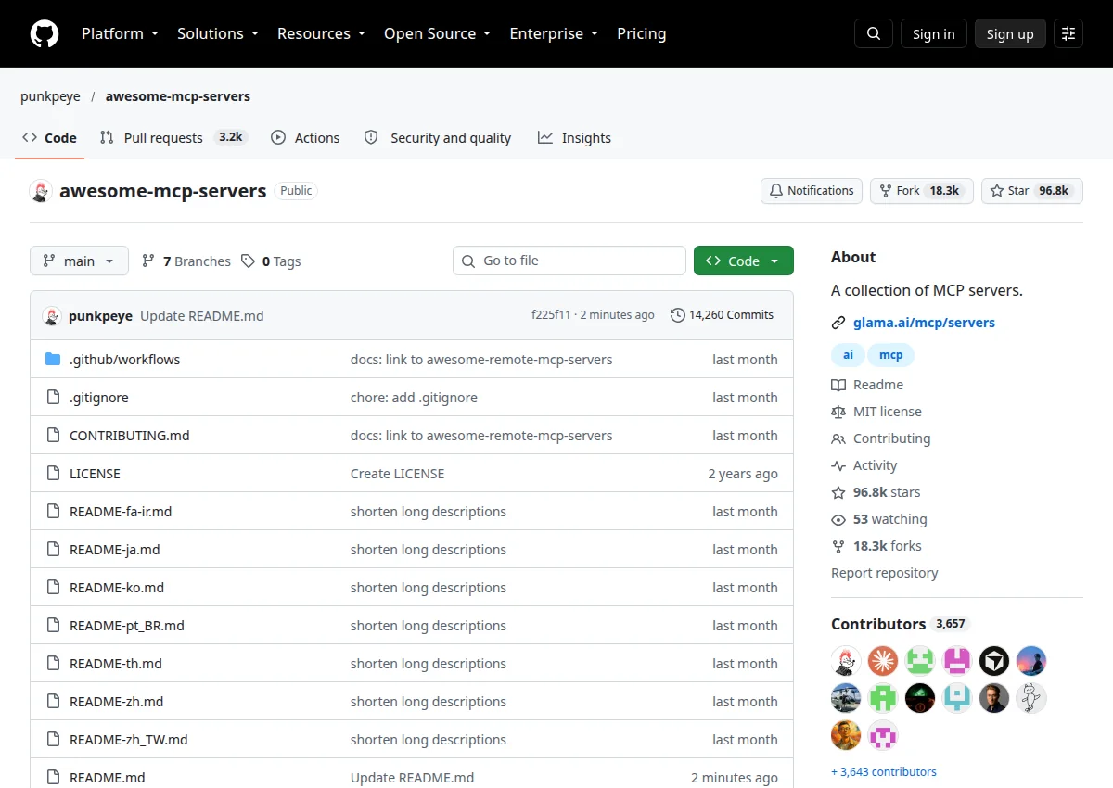This screenshot has height=788, width=1113.
Task: Click the Sign in button
Action: pyautogui.click(x=933, y=33)
